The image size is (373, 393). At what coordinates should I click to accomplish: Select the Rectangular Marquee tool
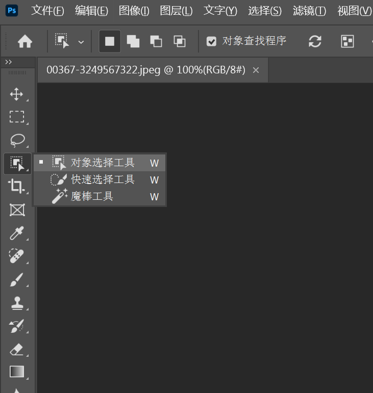tap(17, 117)
